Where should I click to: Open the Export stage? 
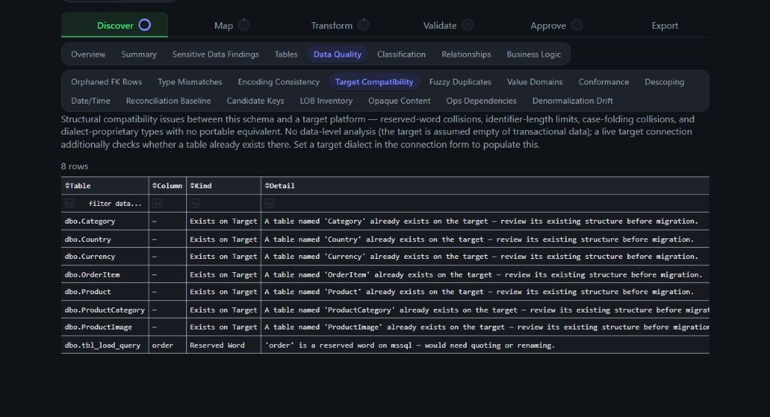(x=665, y=26)
